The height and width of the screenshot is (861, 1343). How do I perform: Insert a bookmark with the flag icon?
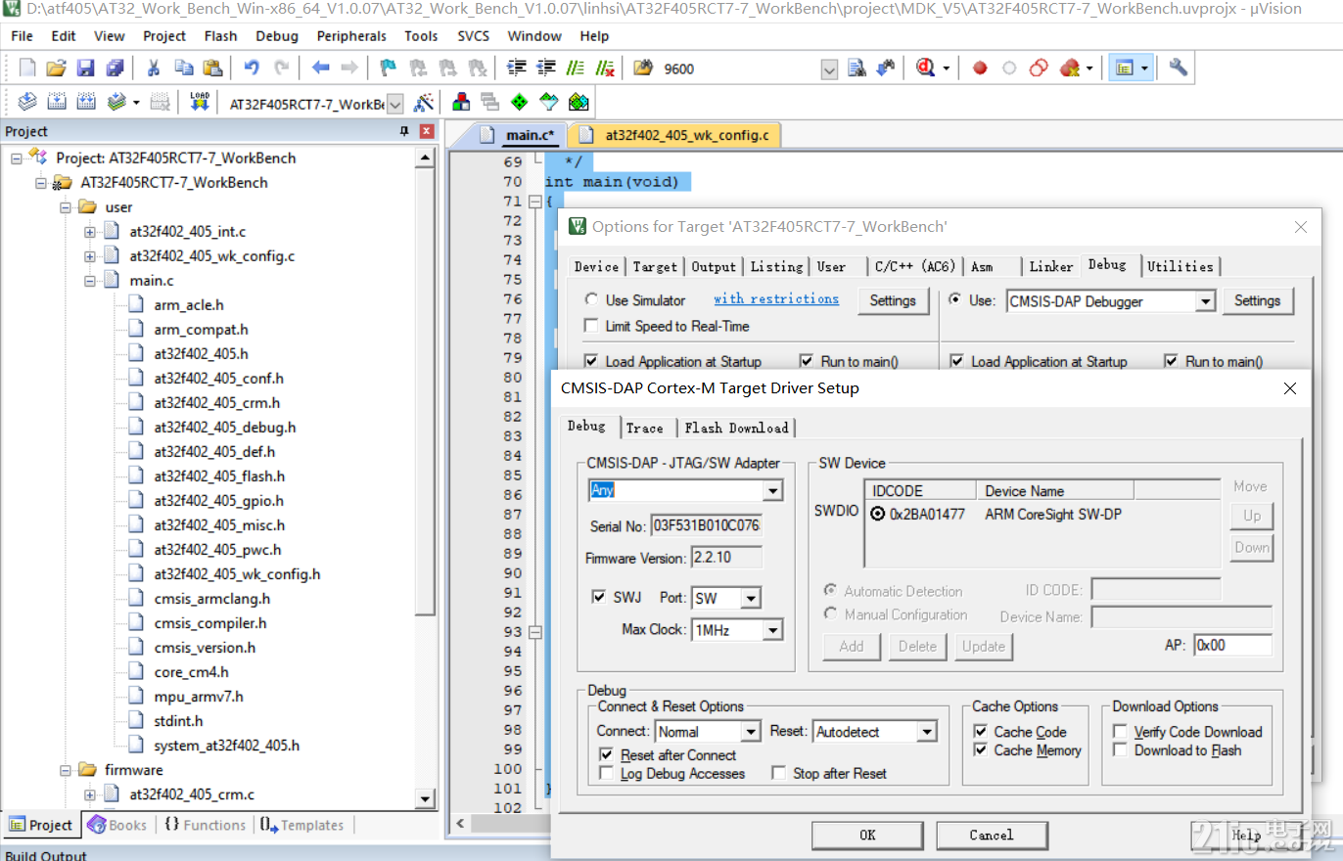pos(389,68)
